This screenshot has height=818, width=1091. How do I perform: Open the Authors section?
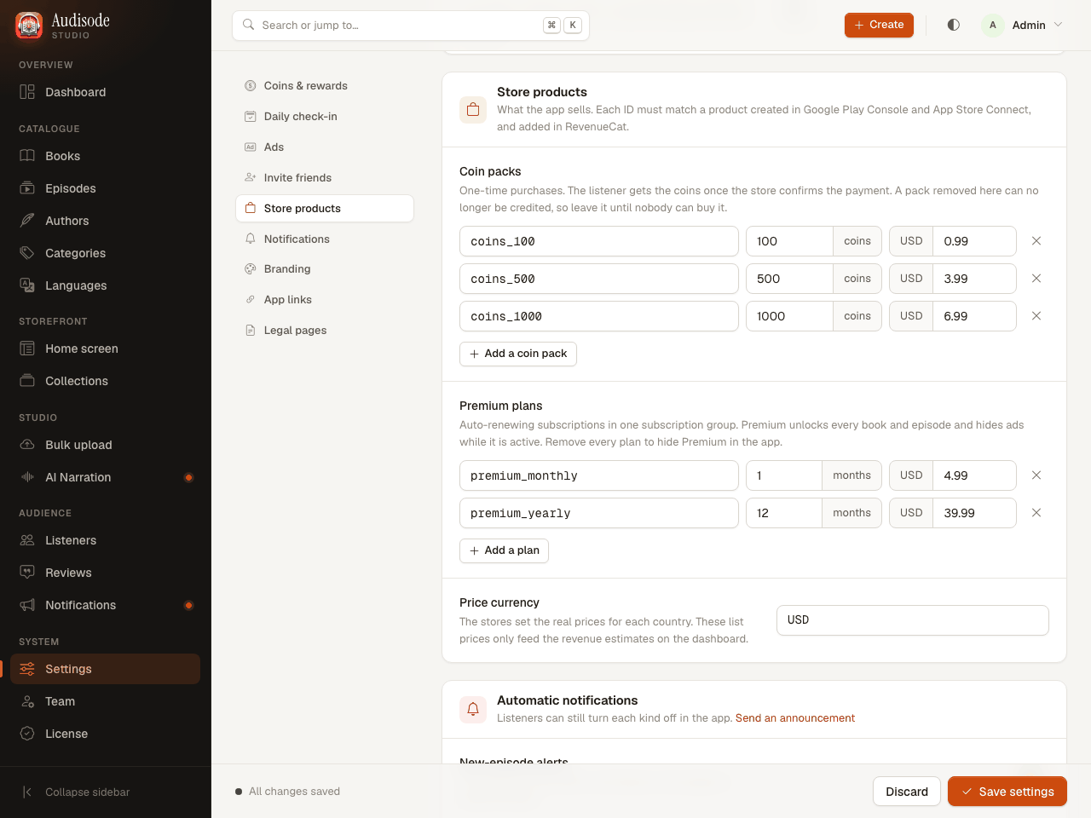click(106, 221)
